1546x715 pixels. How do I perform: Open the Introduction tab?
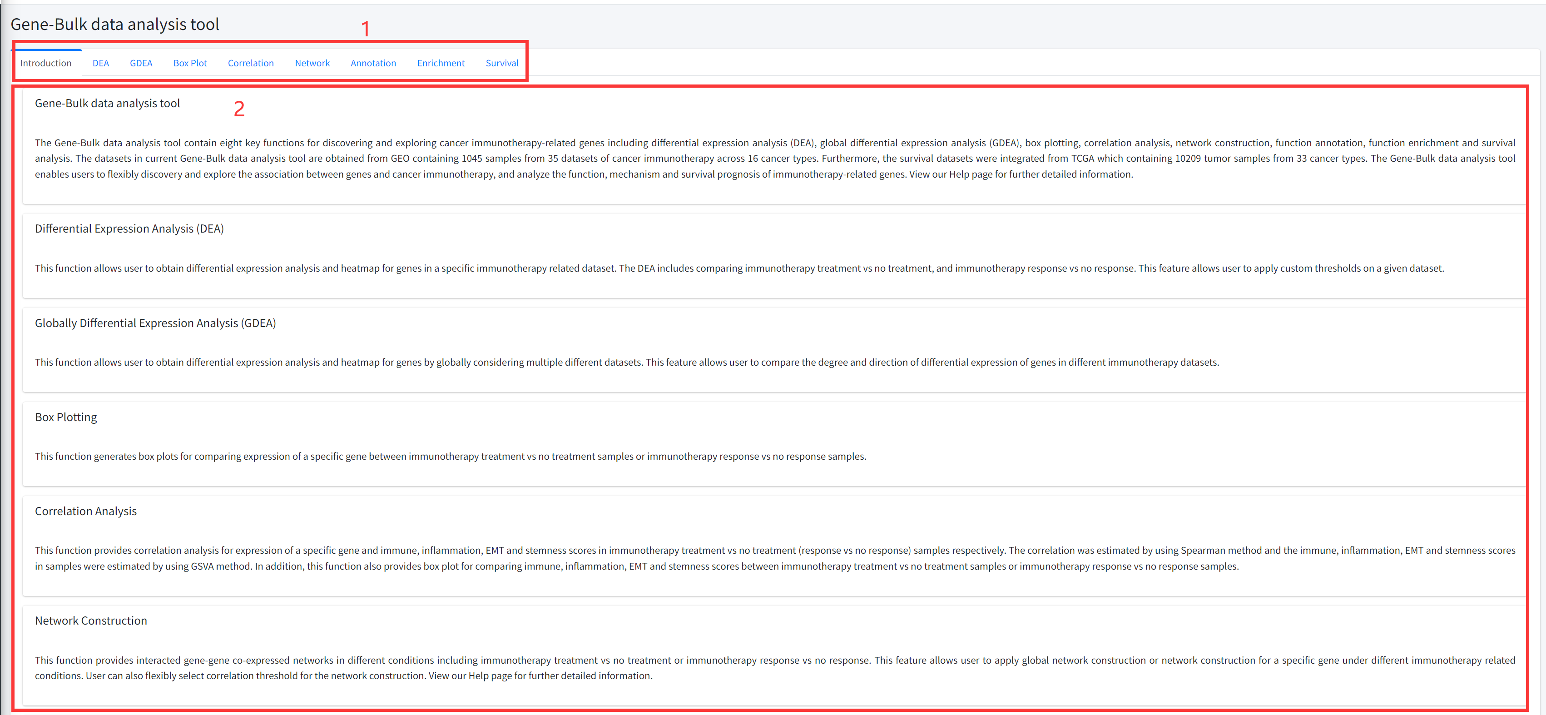pos(45,63)
